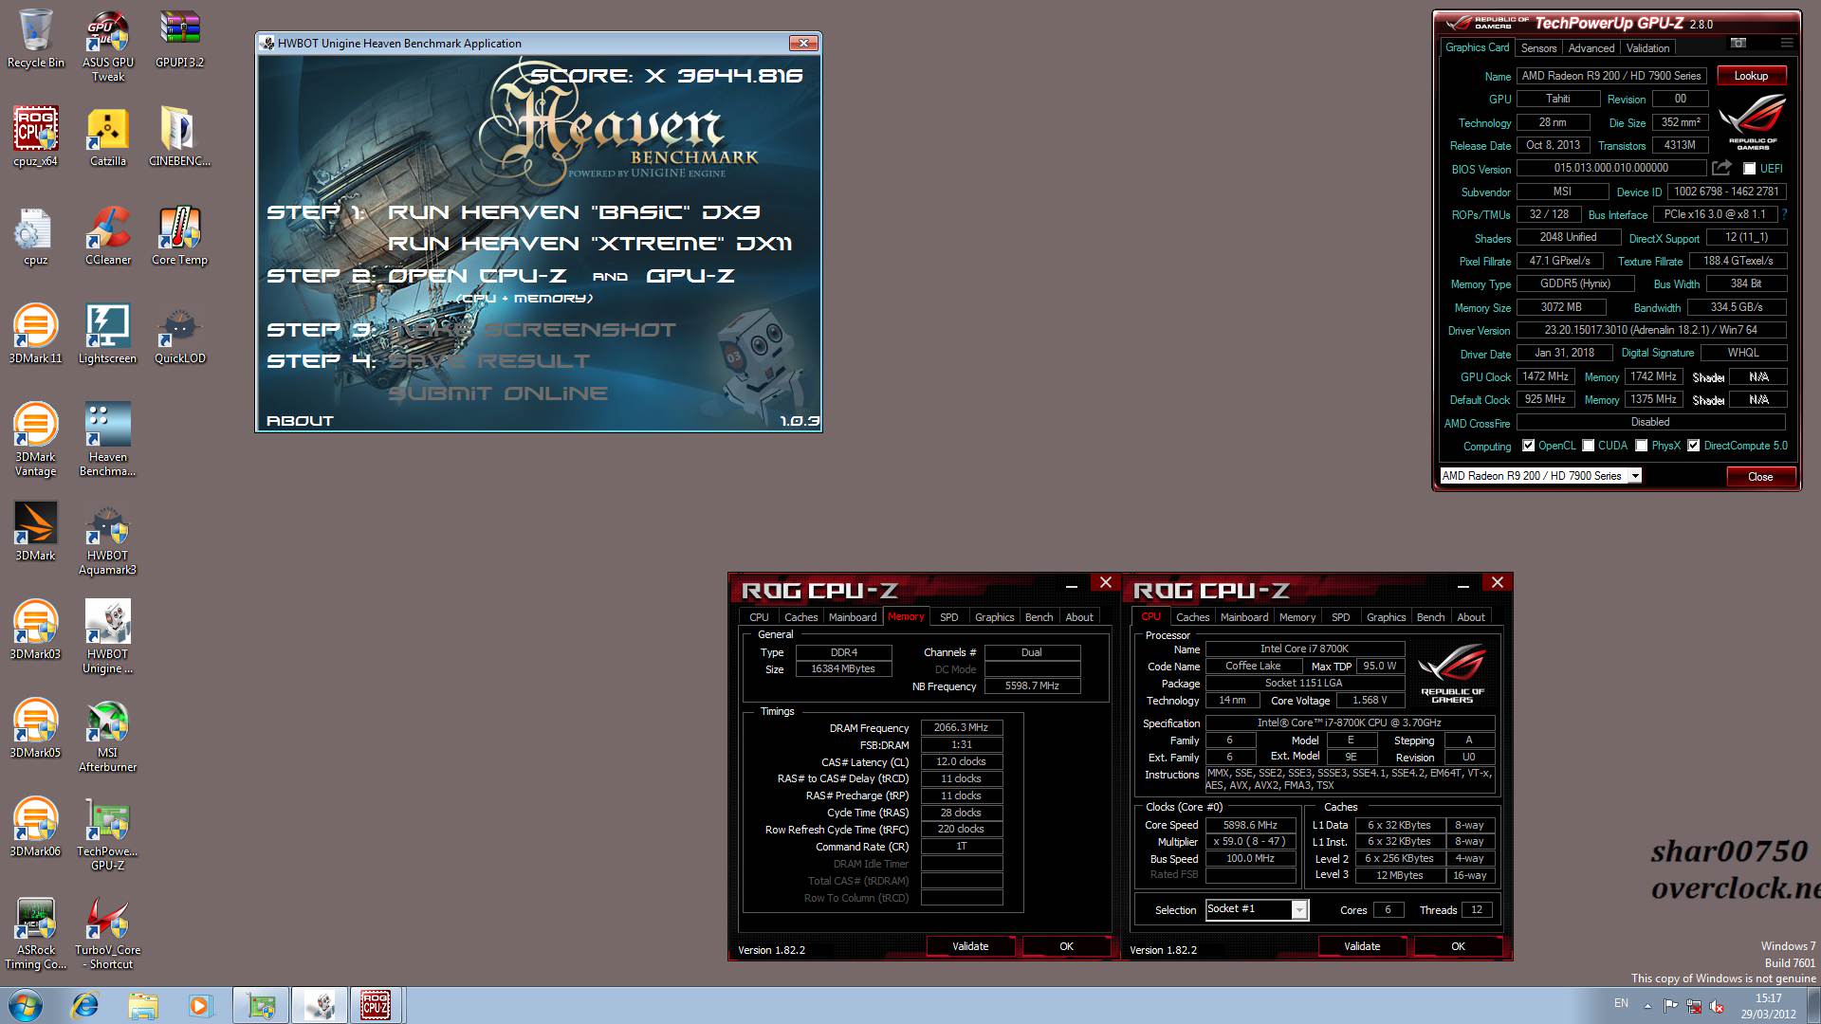Open the Heaven Benchmark desktop icon
Image resolution: width=1821 pixels, height=1024 pixels.
pyautogui.click(x=107, y=439)
